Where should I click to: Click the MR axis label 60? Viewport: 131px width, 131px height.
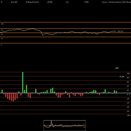pyautogui.click(x=128, y=82)
